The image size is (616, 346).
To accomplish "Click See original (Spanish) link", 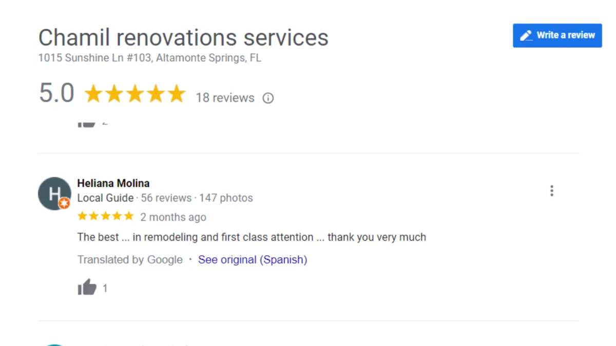I will (x=253, y=260).
